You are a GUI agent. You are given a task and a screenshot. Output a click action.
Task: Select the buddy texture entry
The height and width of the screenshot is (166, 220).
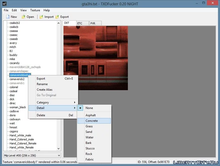(x=13, y=55)
